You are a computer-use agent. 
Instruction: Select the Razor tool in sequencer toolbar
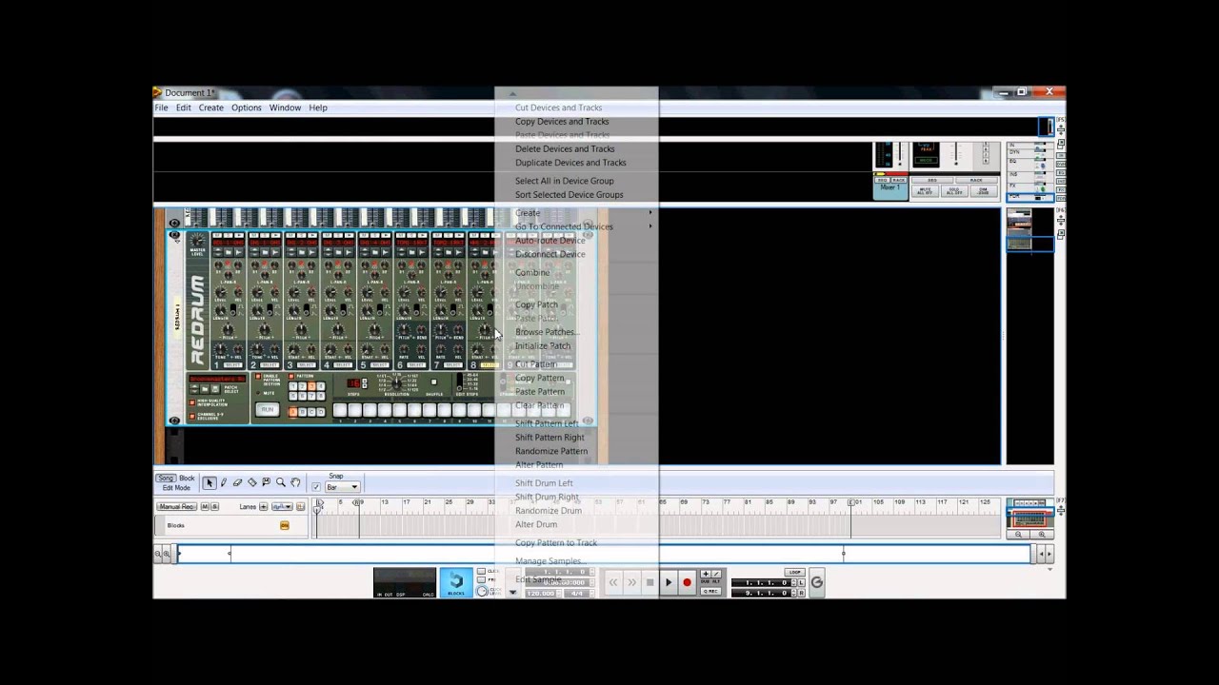pyautogui.click(x=252, y=483)
